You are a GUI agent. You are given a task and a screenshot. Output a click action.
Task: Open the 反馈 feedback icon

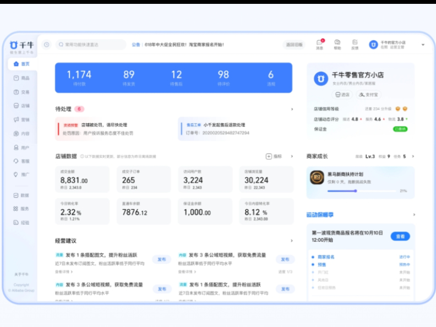[355, 45]
